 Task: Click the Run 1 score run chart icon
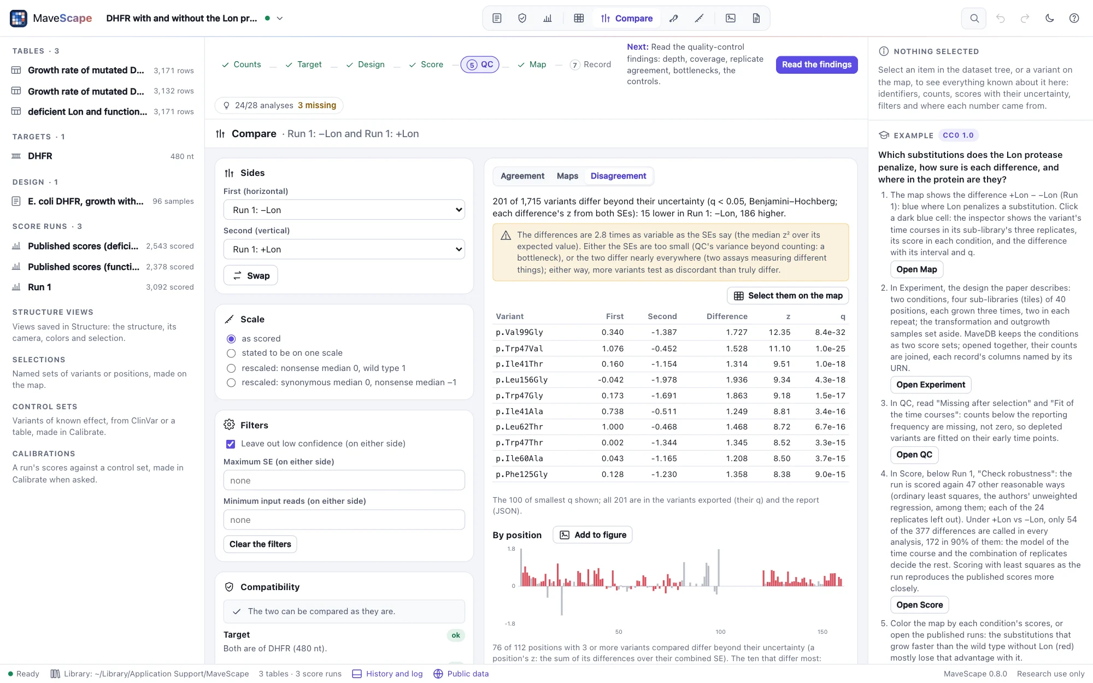16,287
